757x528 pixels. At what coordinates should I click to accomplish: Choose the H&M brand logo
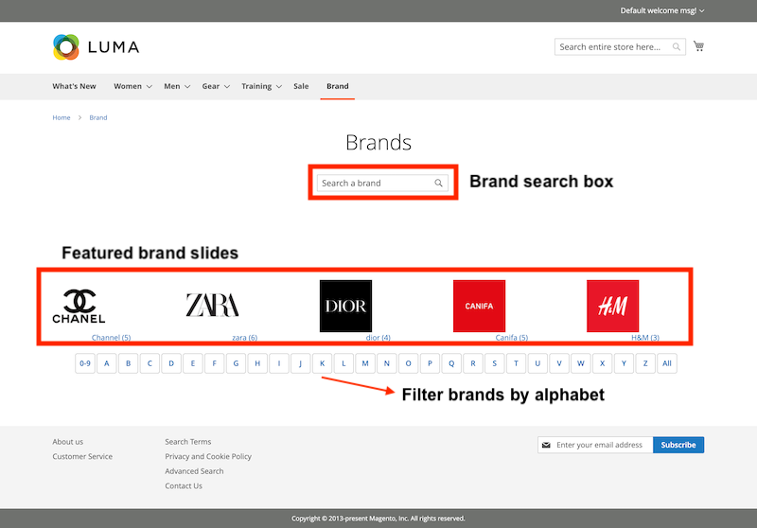click(x=612, y=306)
